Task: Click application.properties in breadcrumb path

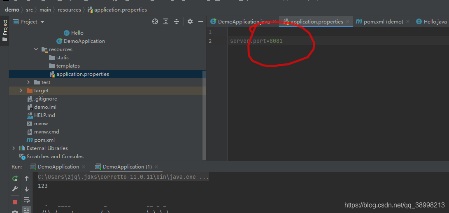Action: [117, 10]
